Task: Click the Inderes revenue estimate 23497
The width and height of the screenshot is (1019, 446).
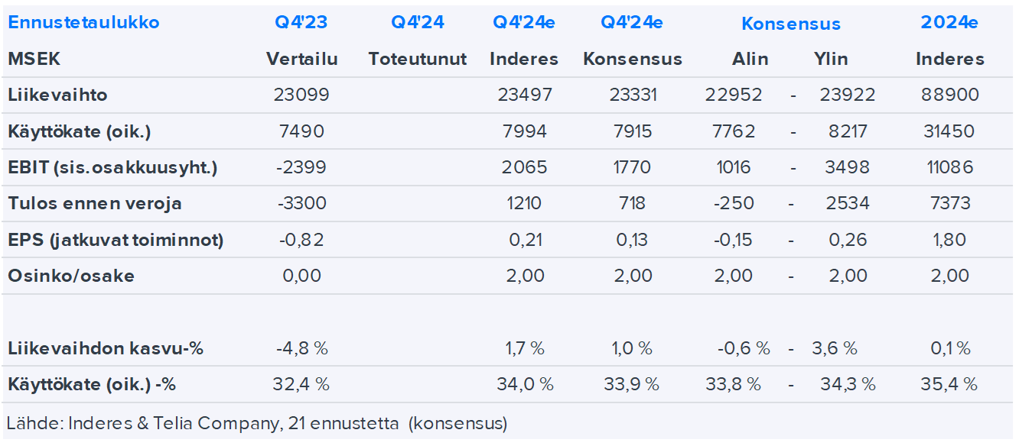Action: point(524,95)
